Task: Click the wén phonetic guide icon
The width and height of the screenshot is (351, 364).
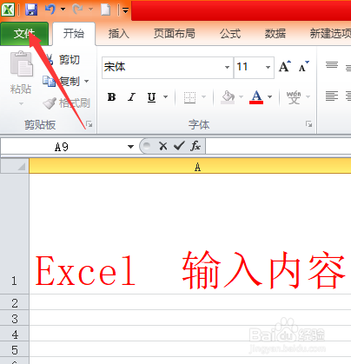Action: [x=294, y=97]
